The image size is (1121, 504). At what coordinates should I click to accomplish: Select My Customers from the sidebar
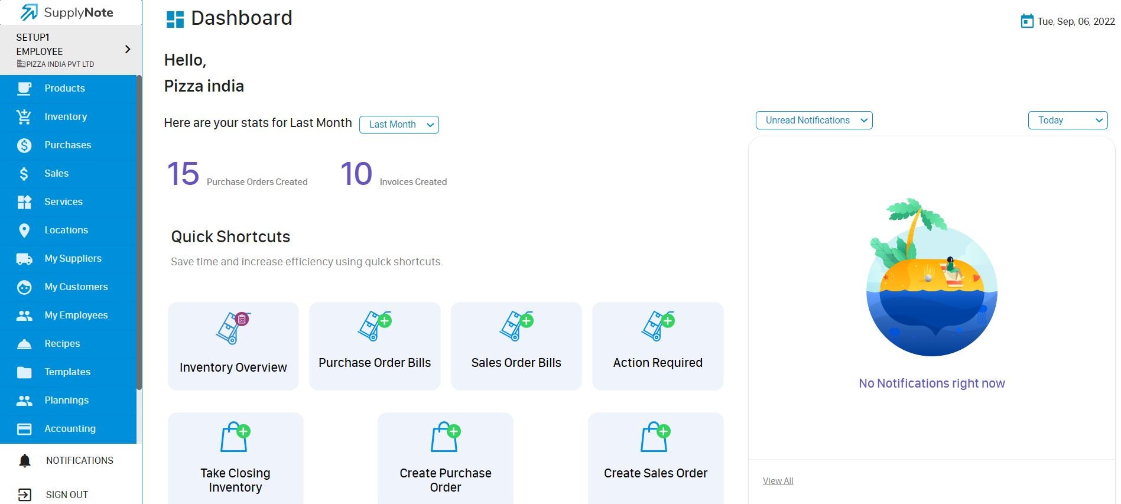(76, 287)
